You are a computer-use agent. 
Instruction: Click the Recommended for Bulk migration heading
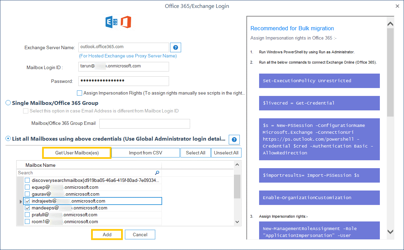[292, 28]
